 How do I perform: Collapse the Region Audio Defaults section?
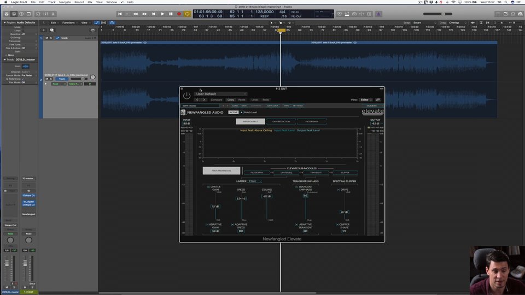pos(5,22)
